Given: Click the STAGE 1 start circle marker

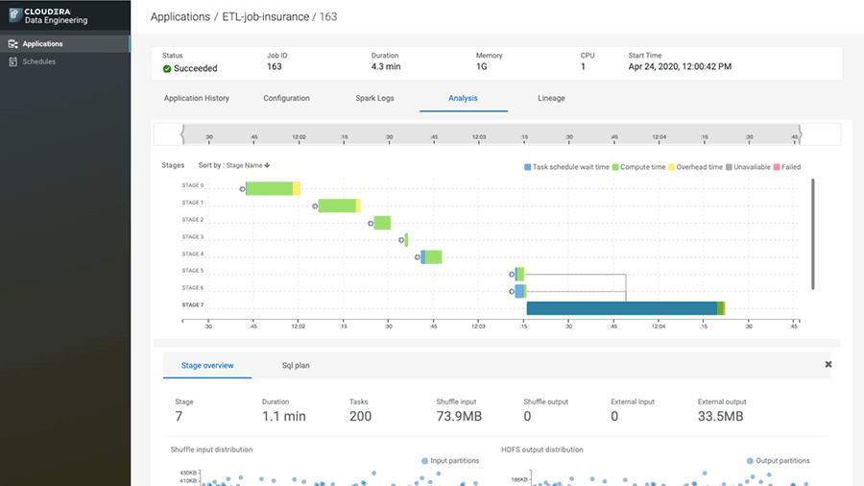Looking at the screenshot, I should [x=315, y=207].
